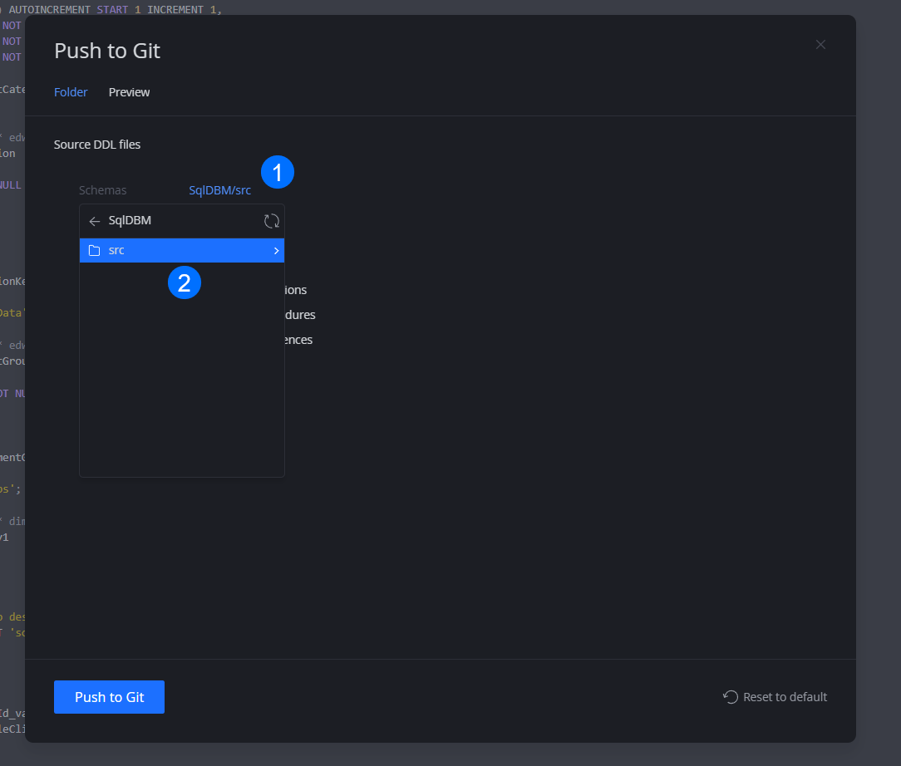Switch to the Preview tab
901x766 pixels.
(x=129, y=92)
